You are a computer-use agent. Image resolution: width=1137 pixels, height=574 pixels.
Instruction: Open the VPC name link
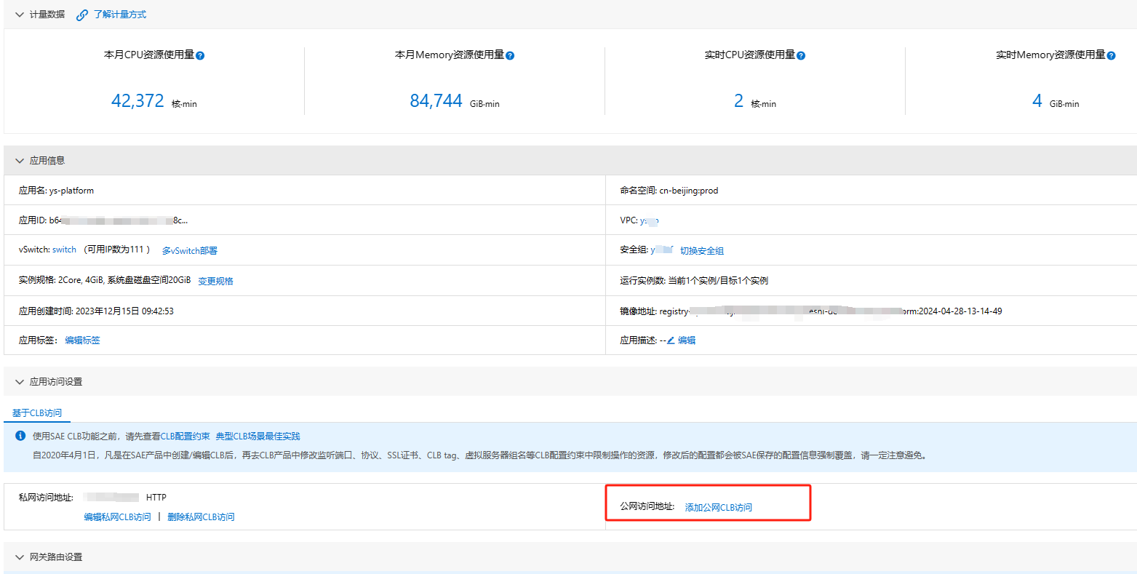650,220
